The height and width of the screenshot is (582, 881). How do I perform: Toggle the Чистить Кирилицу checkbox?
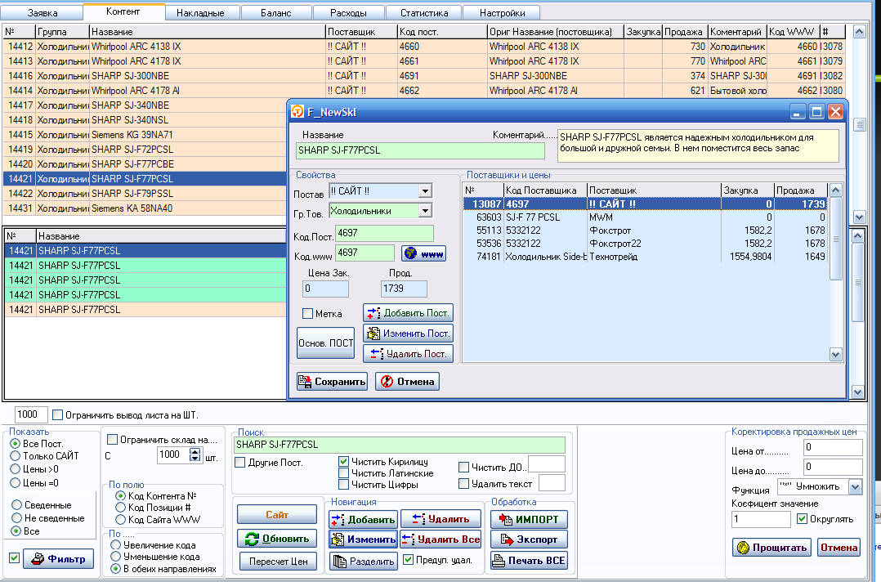[344, 462]
